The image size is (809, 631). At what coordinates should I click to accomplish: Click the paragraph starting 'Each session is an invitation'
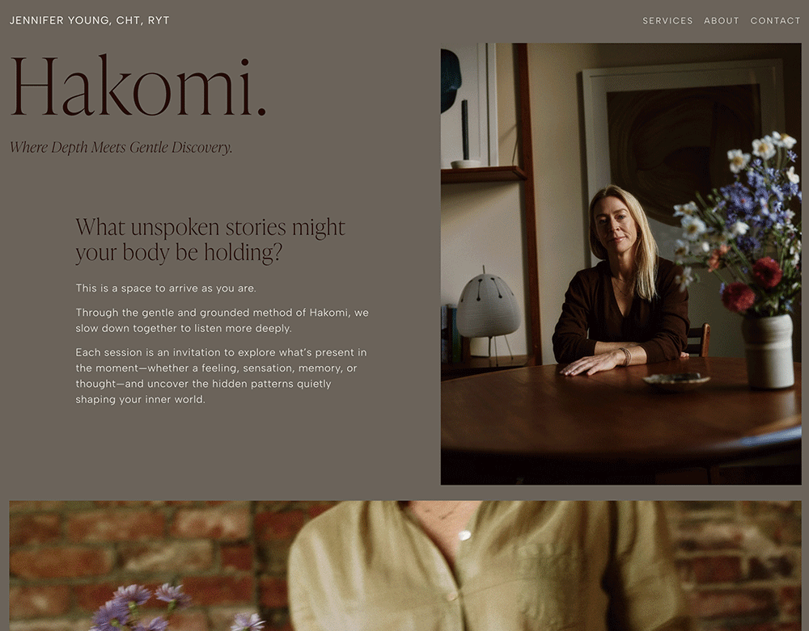(221, 376)
